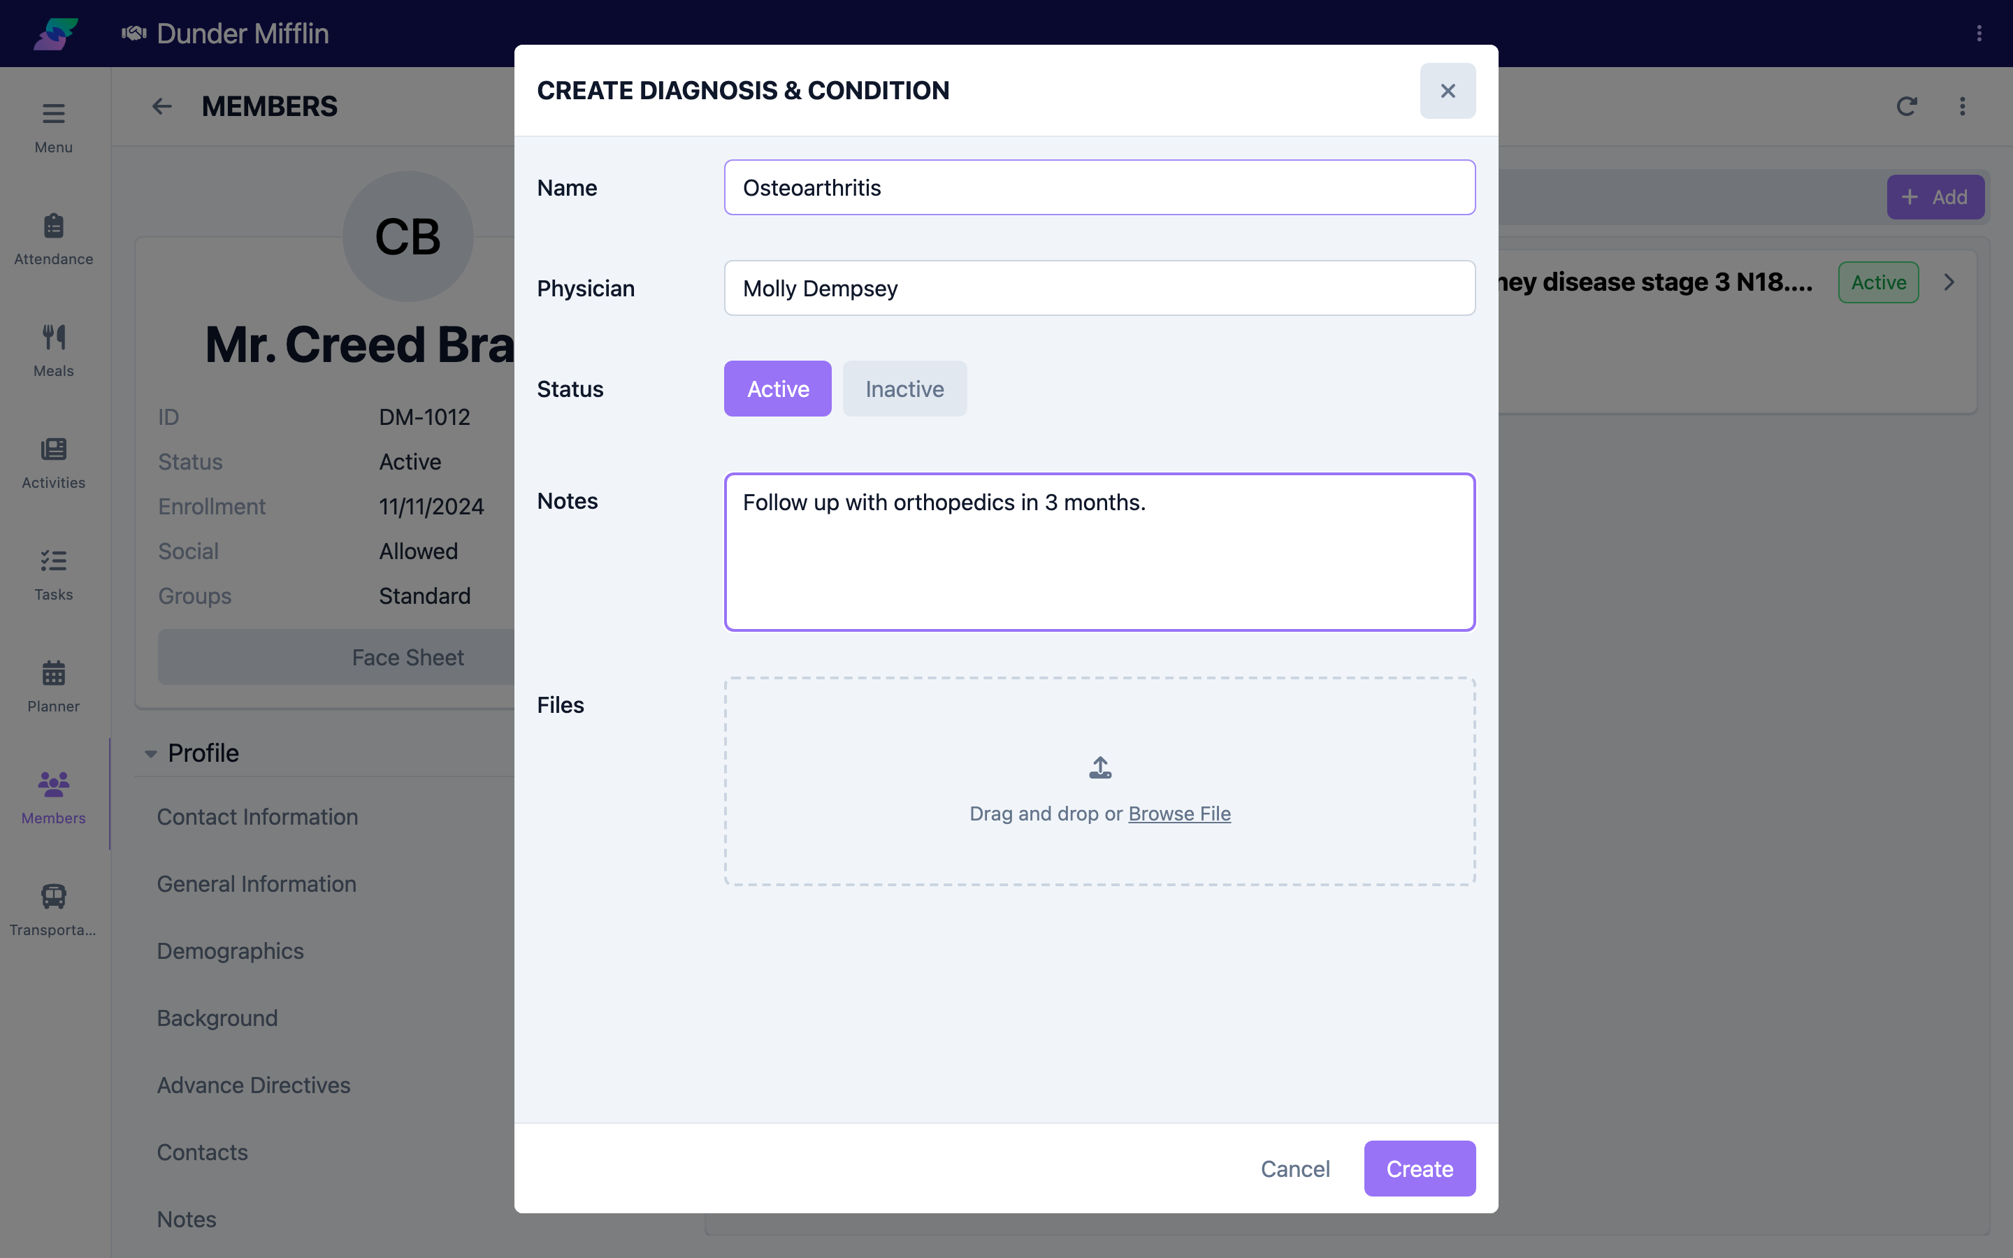2013x1258 pixels.
Task: Go to Activities newspaper icon
Action: [53, 449]
